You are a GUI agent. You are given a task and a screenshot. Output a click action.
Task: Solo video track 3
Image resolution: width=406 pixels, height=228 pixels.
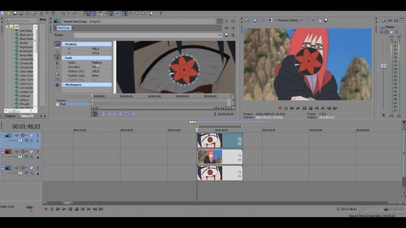pos(37,168)
